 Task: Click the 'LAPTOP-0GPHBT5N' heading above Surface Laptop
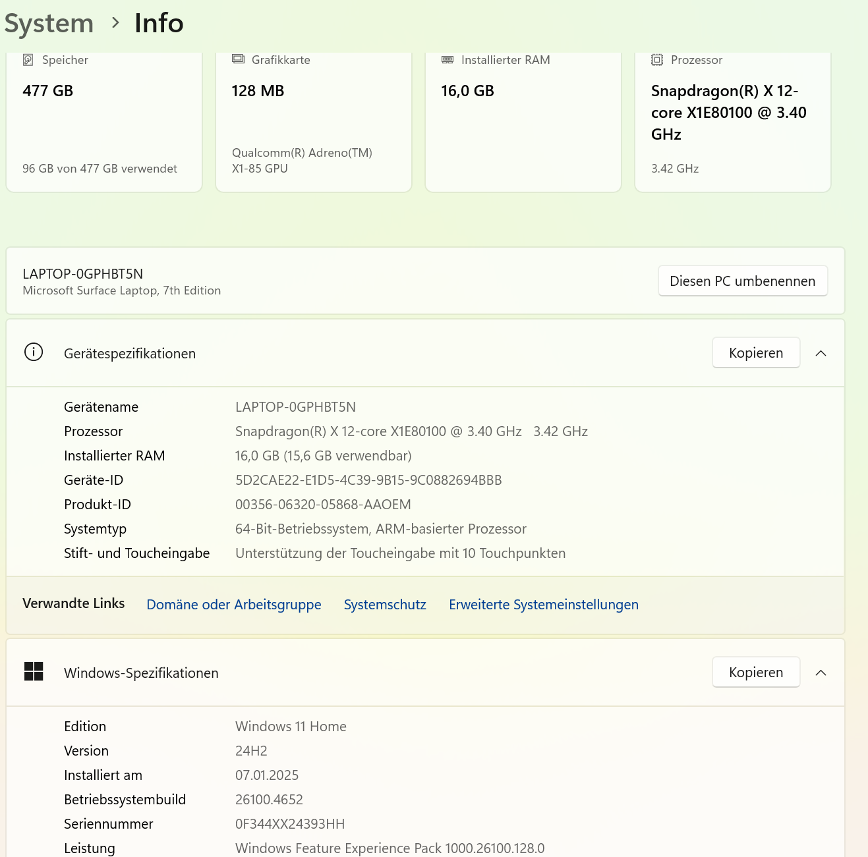pos(82,274)
